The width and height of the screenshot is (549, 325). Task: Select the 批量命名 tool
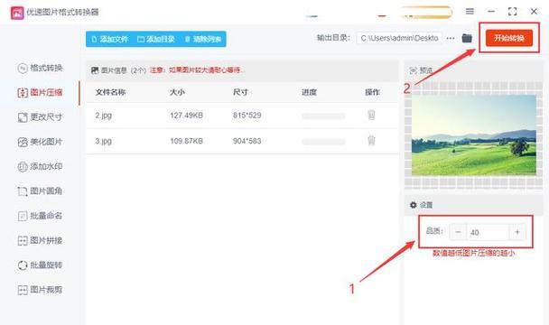click(40, 216)
